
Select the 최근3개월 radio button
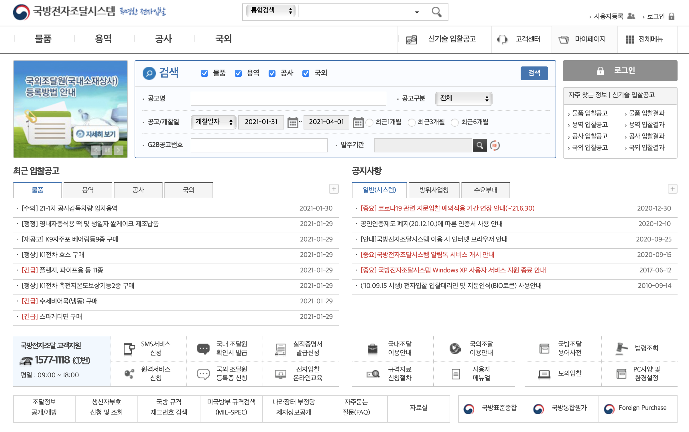pyautogui.click(x=412, y=122)
